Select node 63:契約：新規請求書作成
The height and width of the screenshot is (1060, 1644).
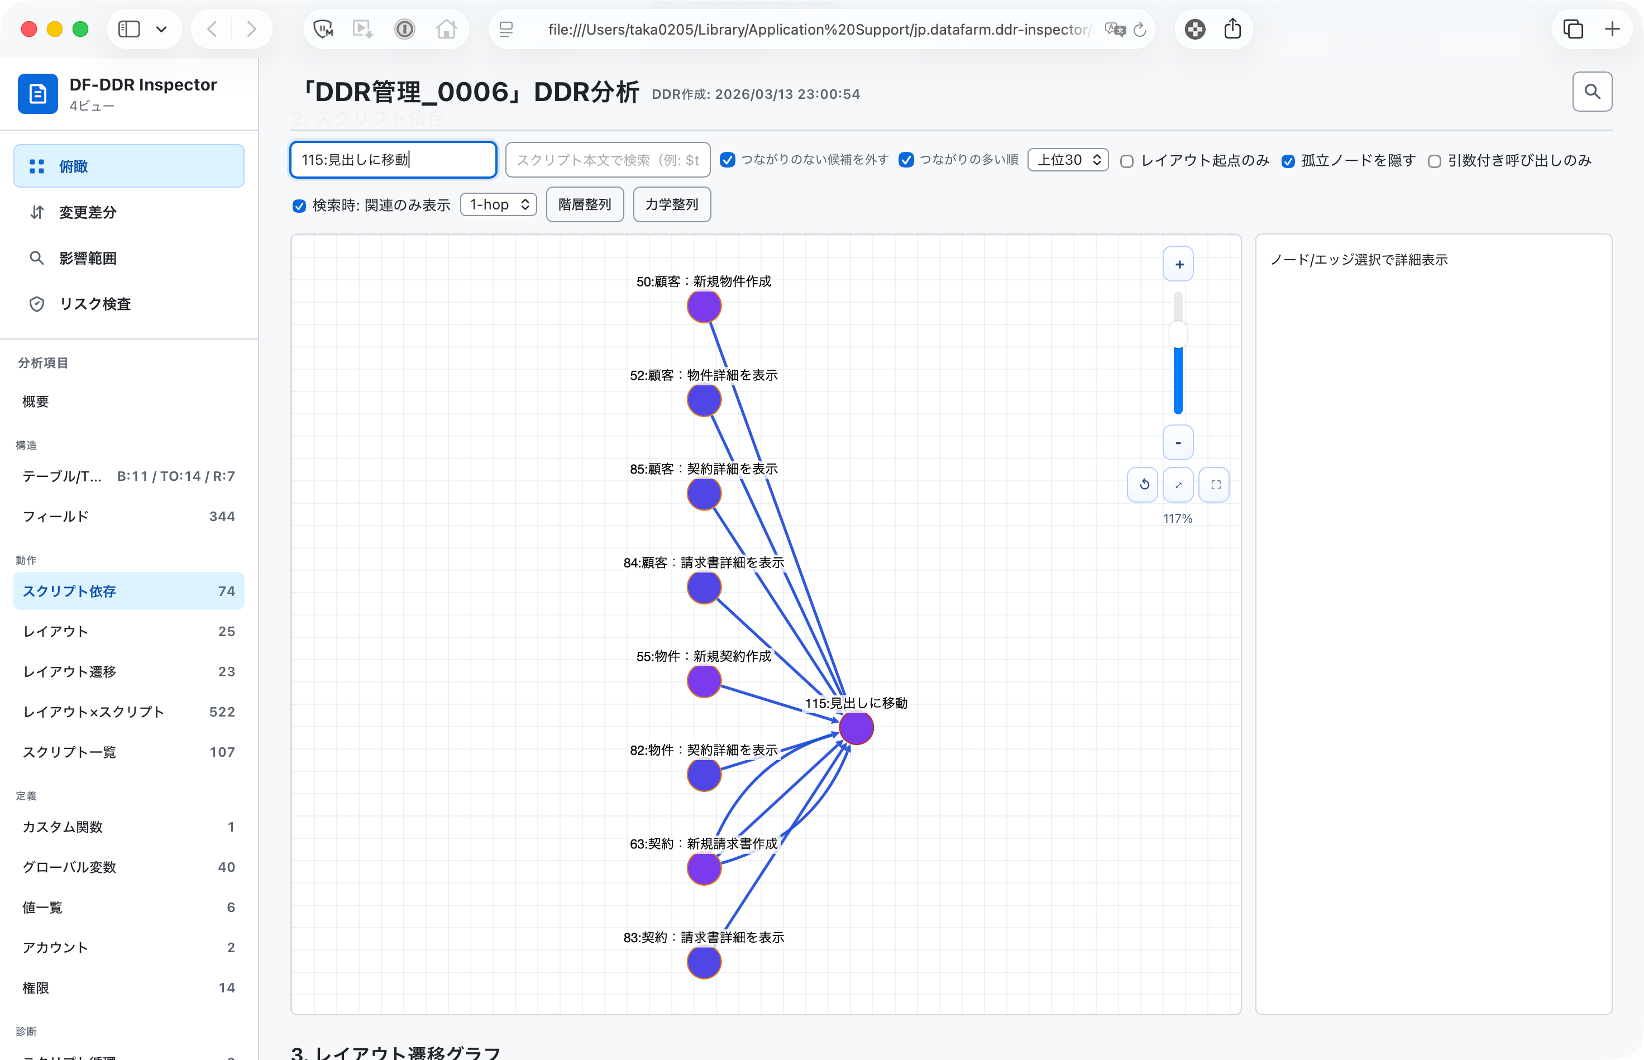pyautogui.click(x=704, y=868)
